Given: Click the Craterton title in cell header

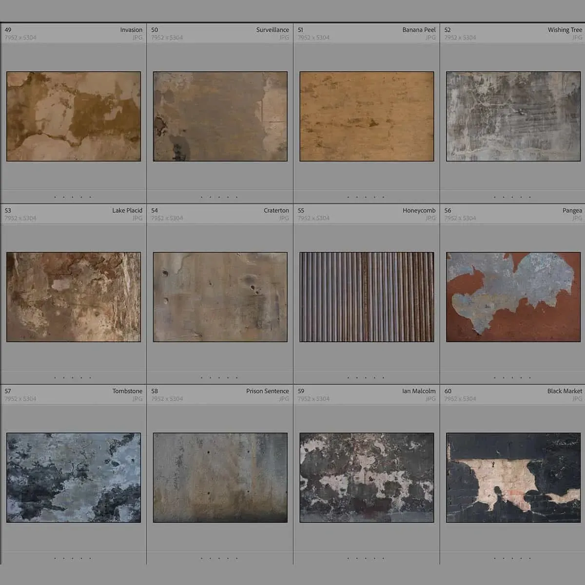Looking at the screenshot, I should 276,211.
